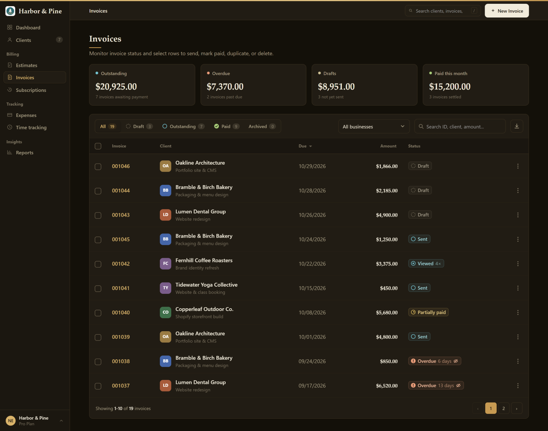Click the NE account avatar

11,421
